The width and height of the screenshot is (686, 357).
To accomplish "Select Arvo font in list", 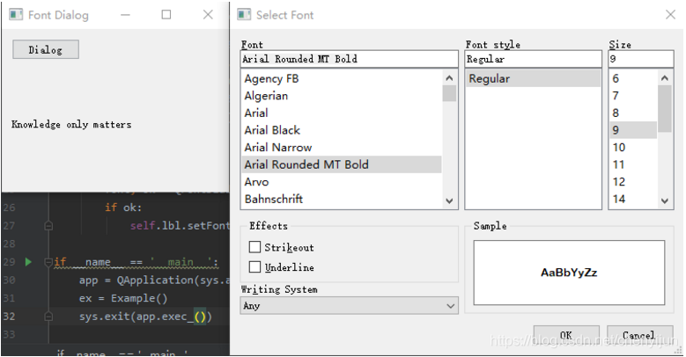I will point(343,182).
